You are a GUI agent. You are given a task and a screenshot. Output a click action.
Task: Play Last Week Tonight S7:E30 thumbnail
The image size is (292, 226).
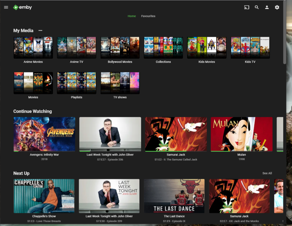tap(109, 196)
